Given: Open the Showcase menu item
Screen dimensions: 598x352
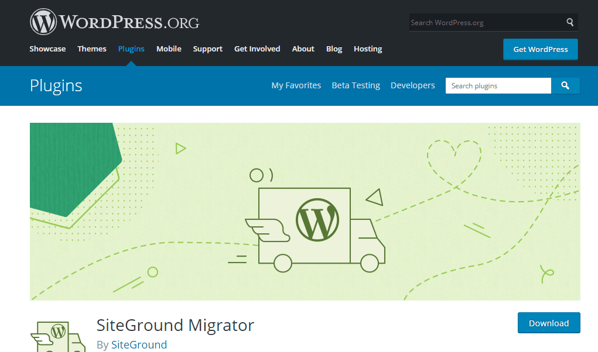Looking at the screenshot, I should click(47, 49).
